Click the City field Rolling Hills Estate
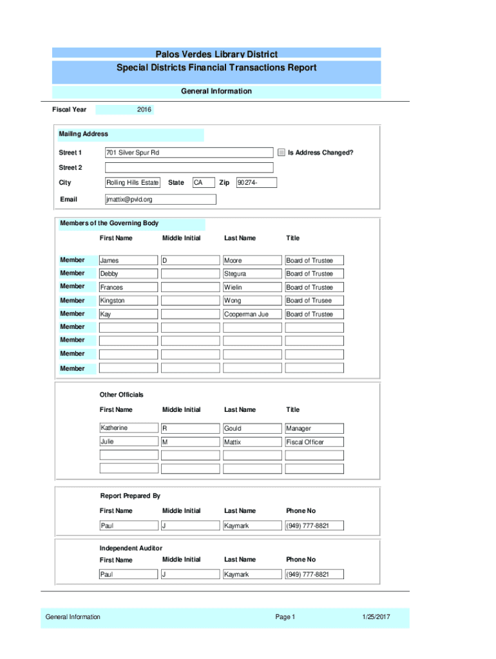 132,183
